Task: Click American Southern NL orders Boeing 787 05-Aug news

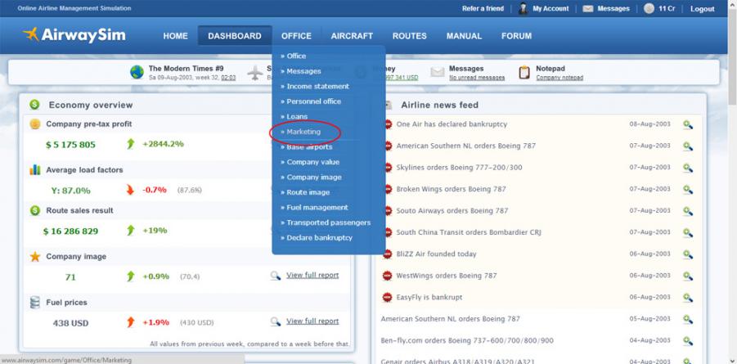Action: point(450,319)
